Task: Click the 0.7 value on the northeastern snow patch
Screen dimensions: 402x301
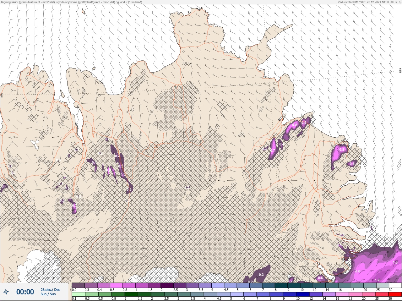Action: click(273, 151)
